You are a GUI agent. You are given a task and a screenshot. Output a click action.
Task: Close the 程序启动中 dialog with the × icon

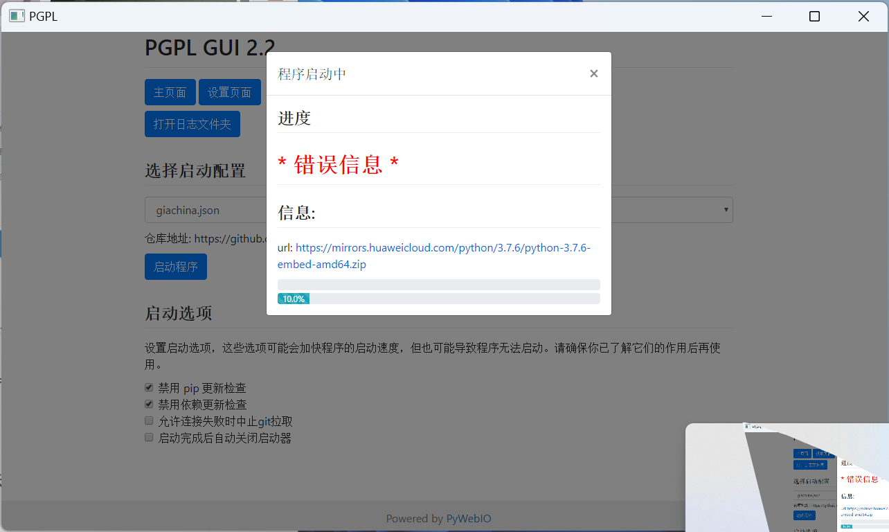tap(593, 73)
